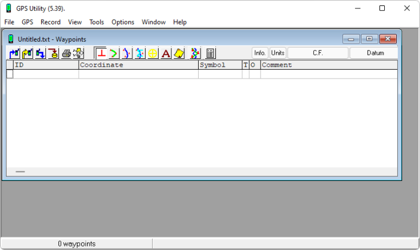420x250 pixels.
Task: Click the blue down-arrow GPS icon
Action: click(x=40, y=53)
